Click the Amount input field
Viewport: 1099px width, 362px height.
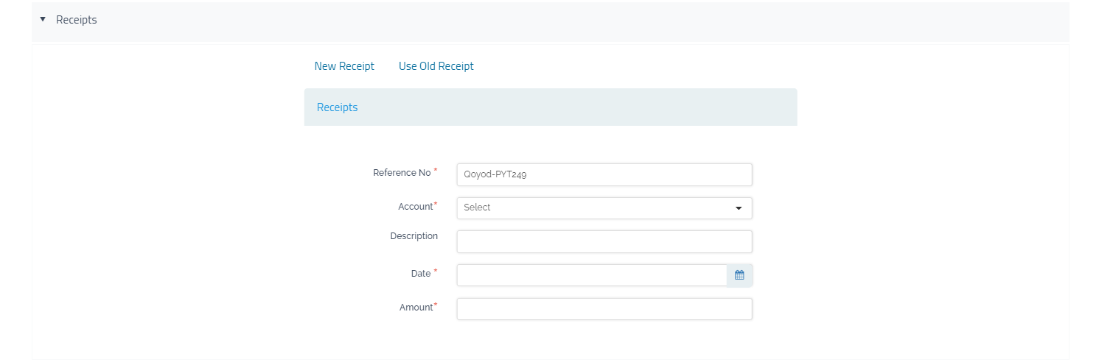point(604,309)
